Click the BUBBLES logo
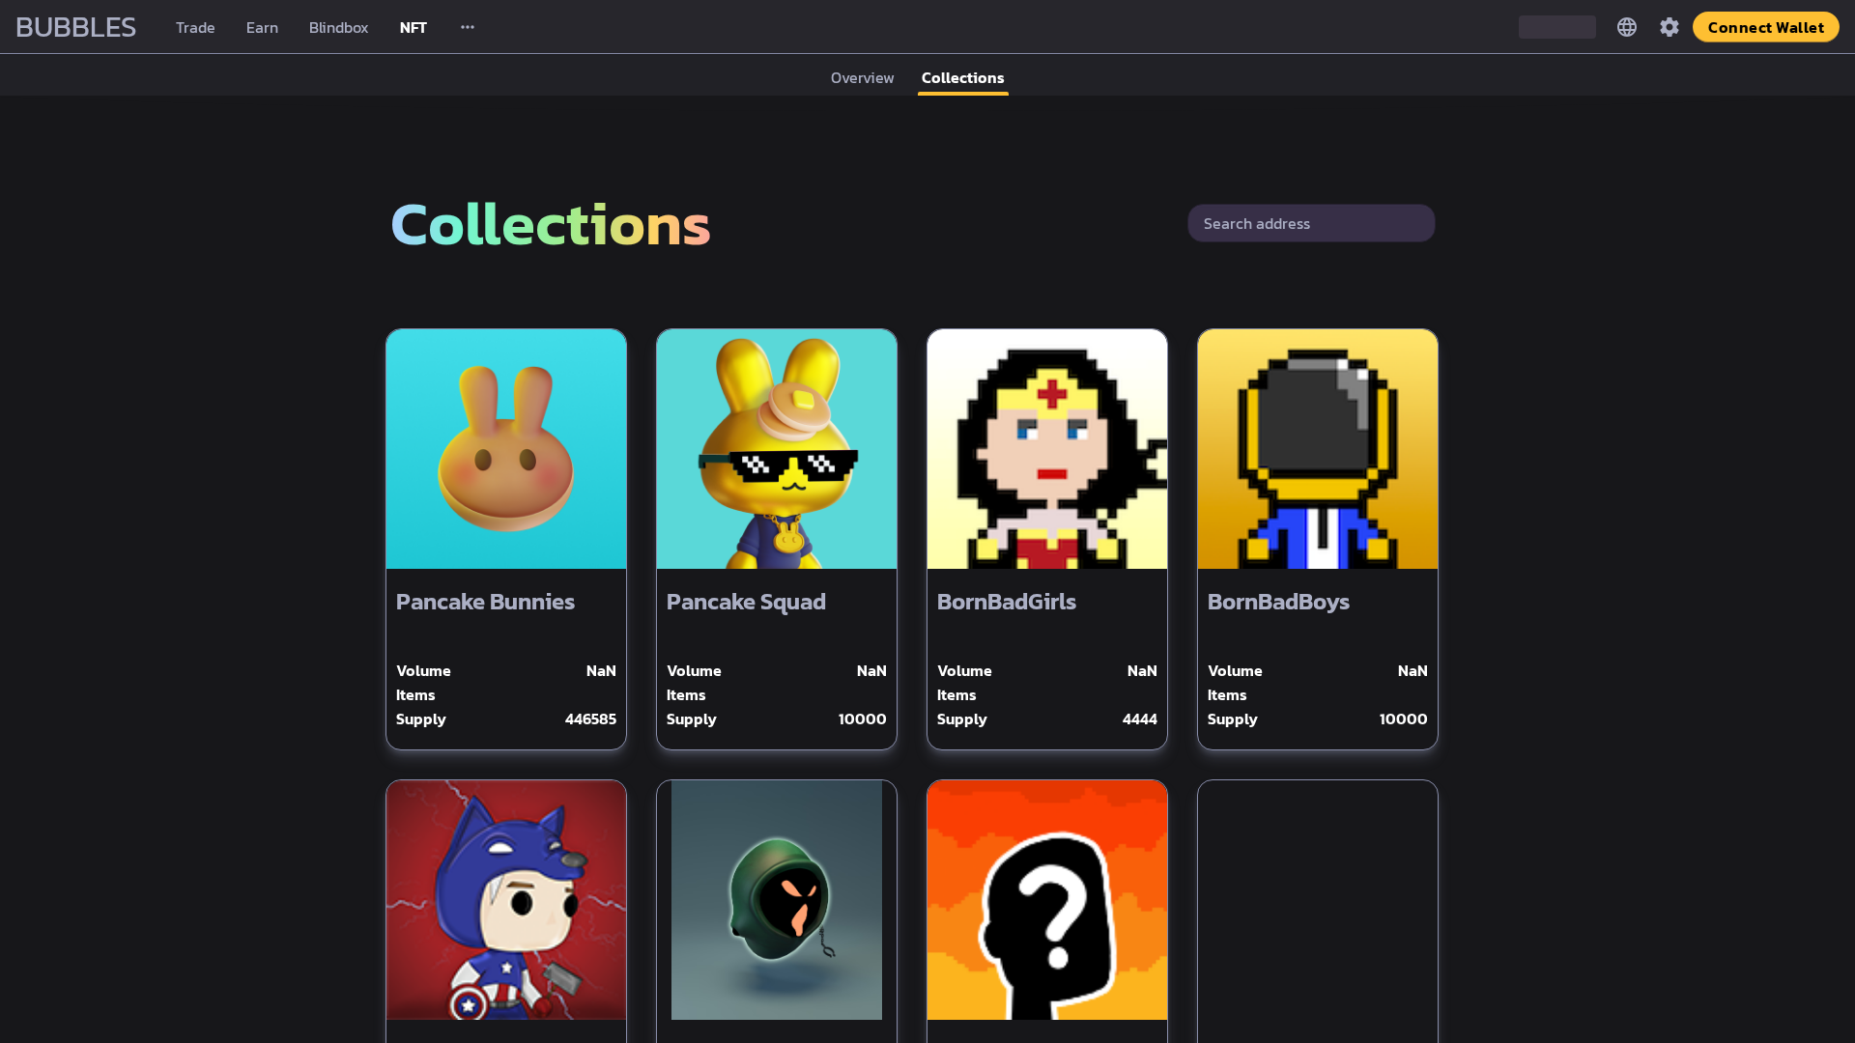Viewport: 1855px width, 1043px height. pyautogui.click(x=75, y=27)
